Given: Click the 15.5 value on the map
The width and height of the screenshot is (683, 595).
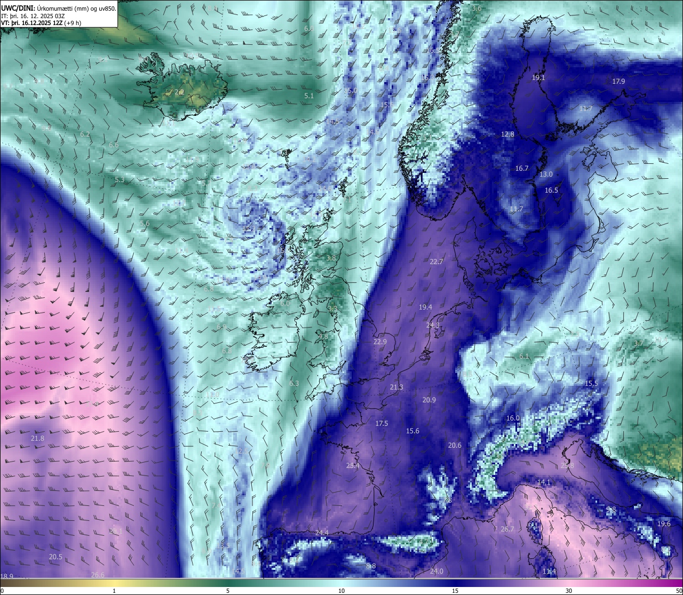Looking at the screenshot, I should pos(591,384).
